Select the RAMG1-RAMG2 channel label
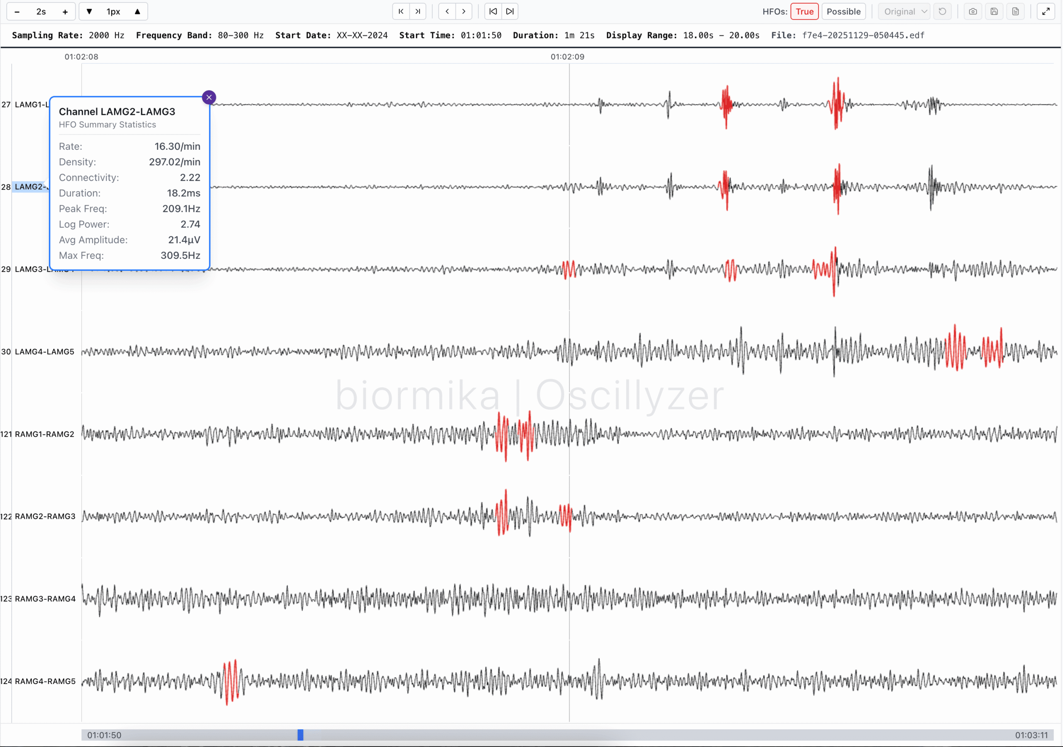This screenshot has width=1063, height=747. tap(44, 434)
